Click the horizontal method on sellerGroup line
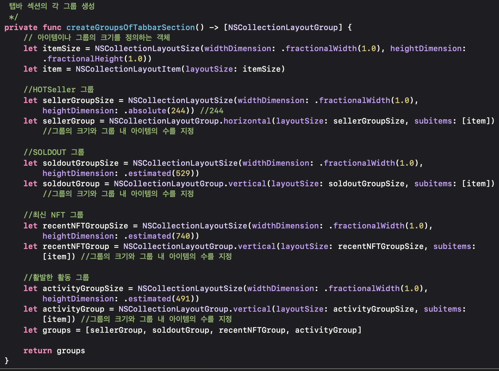 (x=247, y=121)
